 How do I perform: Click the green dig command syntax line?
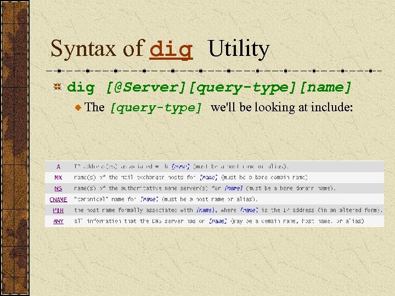[x=208, y=88]
